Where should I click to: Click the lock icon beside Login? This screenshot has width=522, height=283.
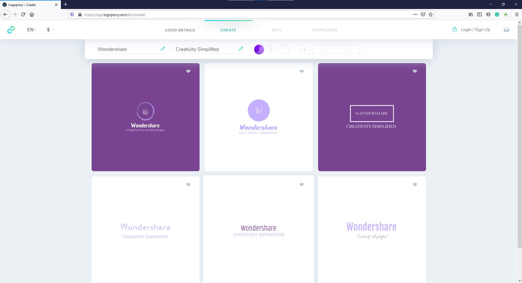coord(455,29)
